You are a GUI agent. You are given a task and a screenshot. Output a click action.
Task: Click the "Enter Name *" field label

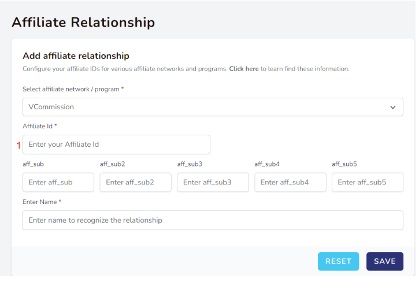[x=42, y=202]
